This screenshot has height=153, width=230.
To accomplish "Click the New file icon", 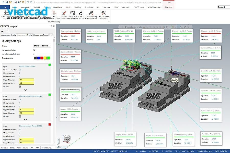I will point(3,2).
